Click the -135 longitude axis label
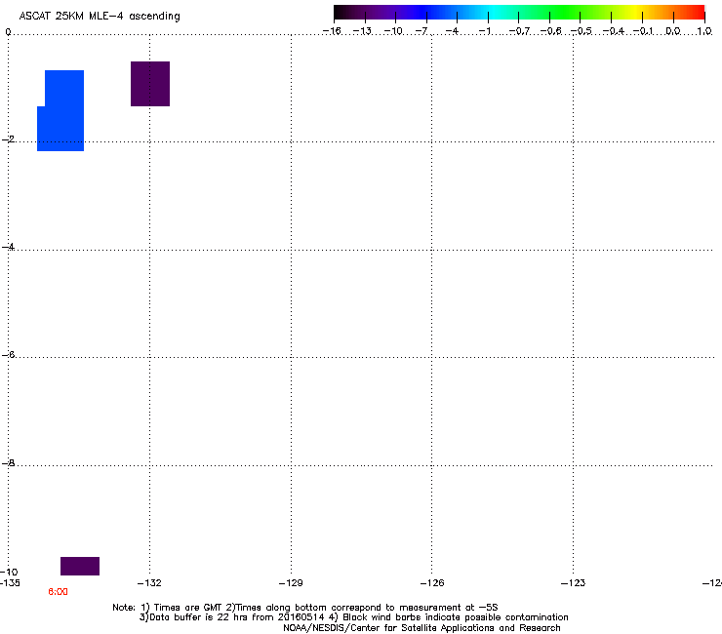 pyautogui.click(x=10, y=583)
